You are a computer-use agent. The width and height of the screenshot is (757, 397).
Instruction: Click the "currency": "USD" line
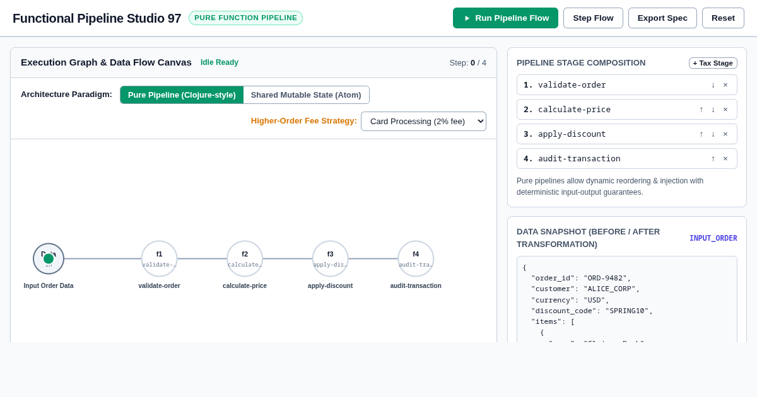tap(570, 300)
